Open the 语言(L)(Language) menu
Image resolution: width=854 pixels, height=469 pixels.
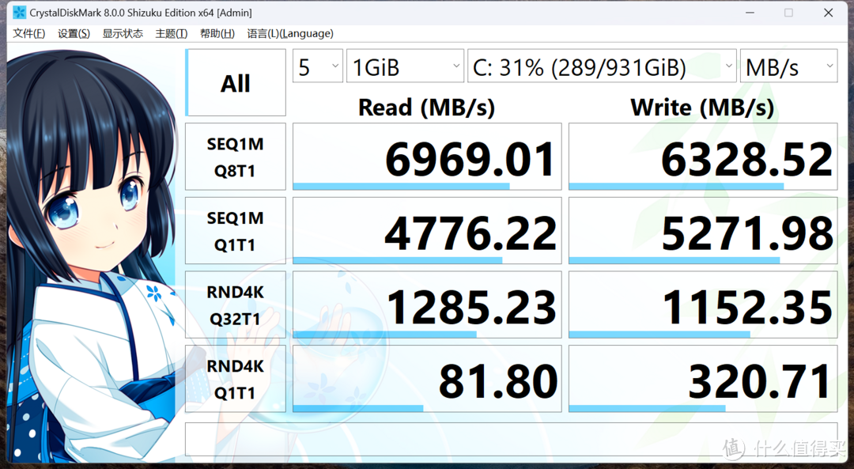coord(290,34)
